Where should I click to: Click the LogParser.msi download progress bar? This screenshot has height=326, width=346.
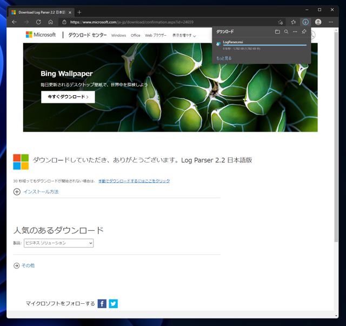coord(264,45)
